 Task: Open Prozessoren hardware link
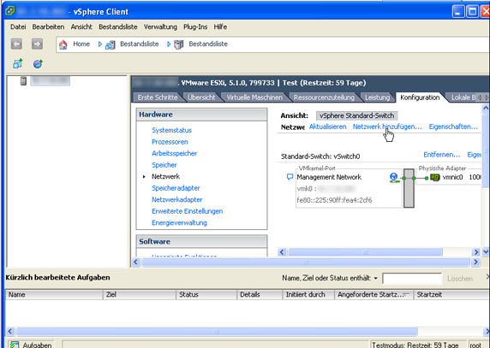pyautogui.click(x=170, y=142)
